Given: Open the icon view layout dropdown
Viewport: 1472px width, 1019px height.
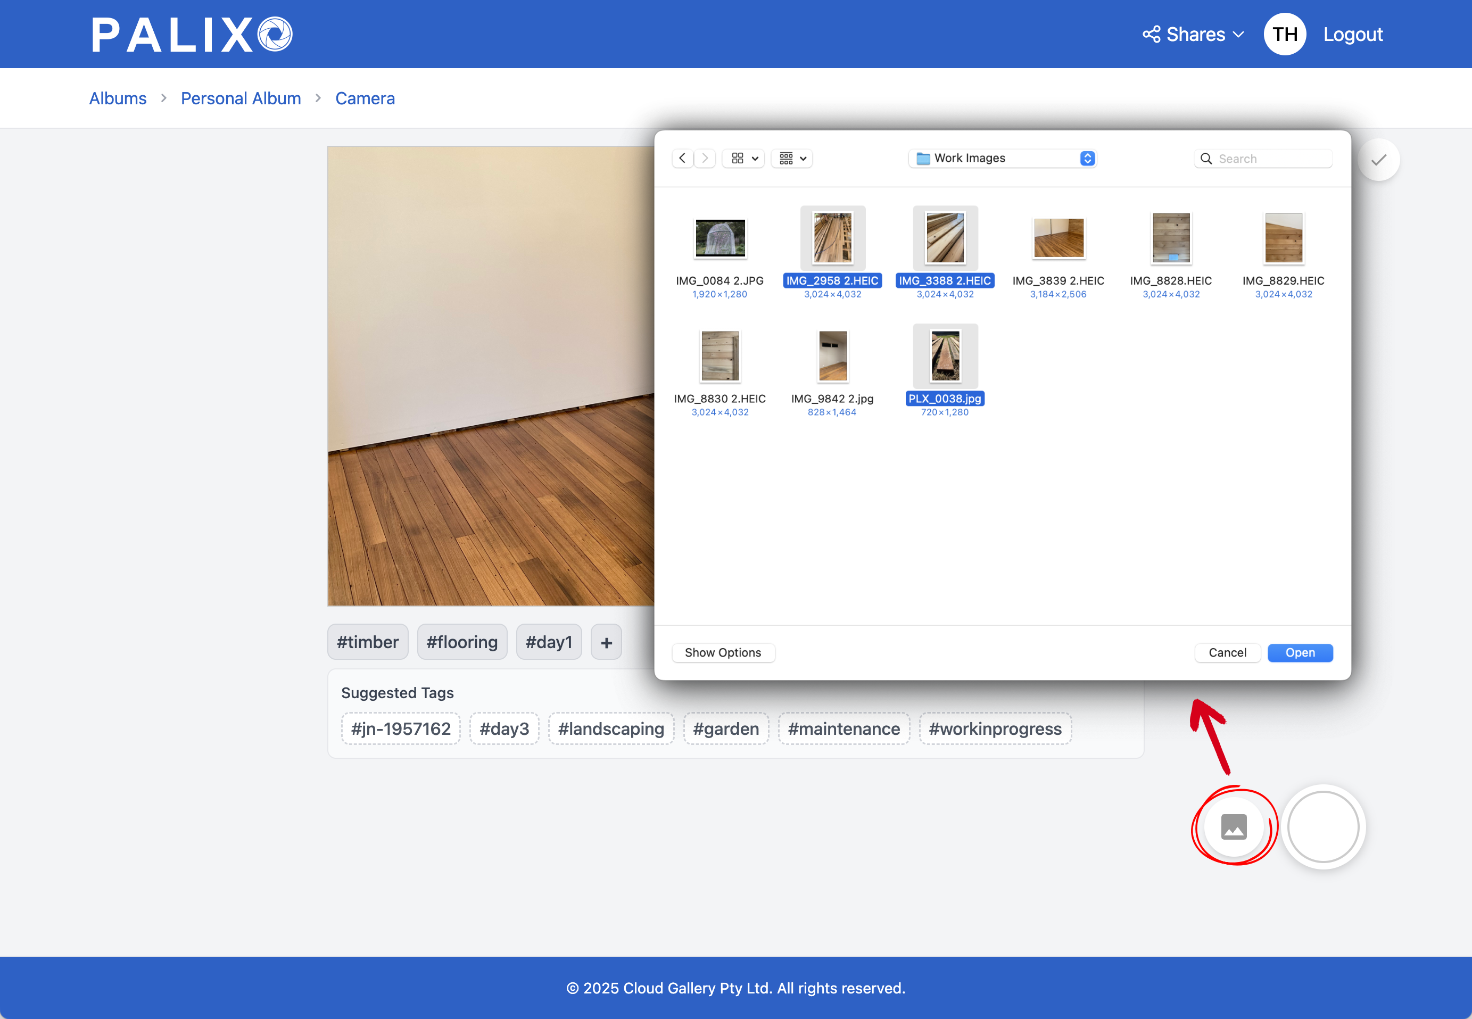Looking at the screenshot, I should [743, 159].
